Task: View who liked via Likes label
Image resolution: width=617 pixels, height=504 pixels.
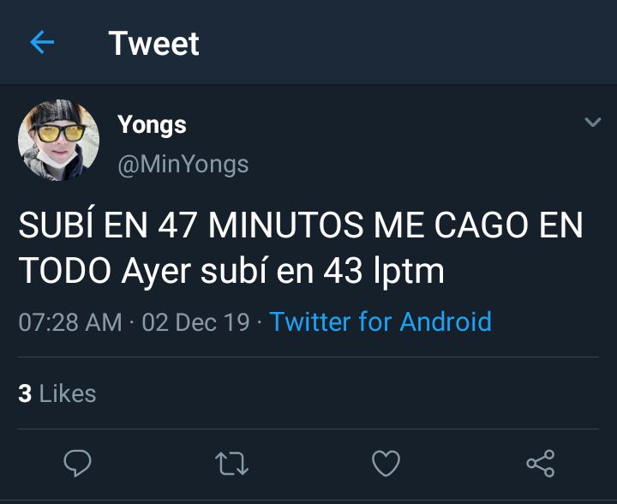Action: tap(68, 393)
